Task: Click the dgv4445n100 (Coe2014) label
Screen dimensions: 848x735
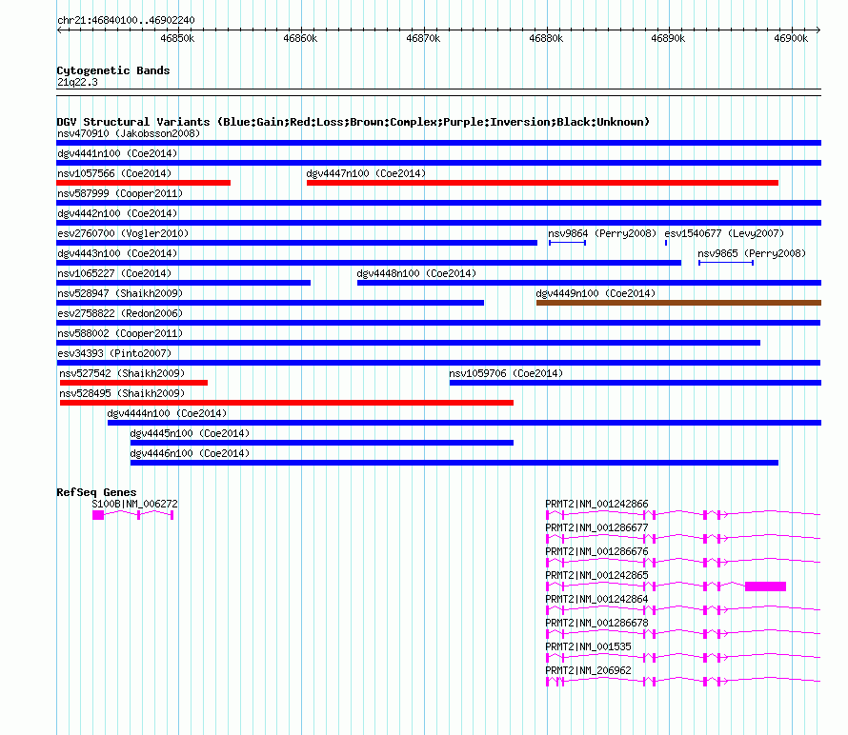Action: (x=190, y=433)
